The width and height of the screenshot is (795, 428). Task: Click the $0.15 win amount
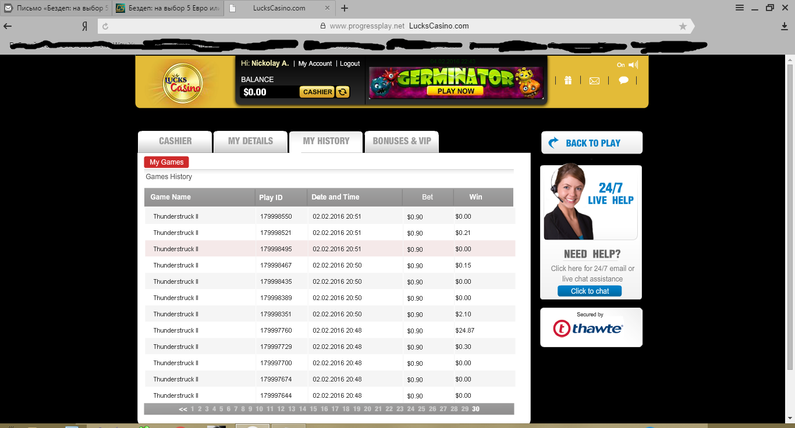pos(463,266)
